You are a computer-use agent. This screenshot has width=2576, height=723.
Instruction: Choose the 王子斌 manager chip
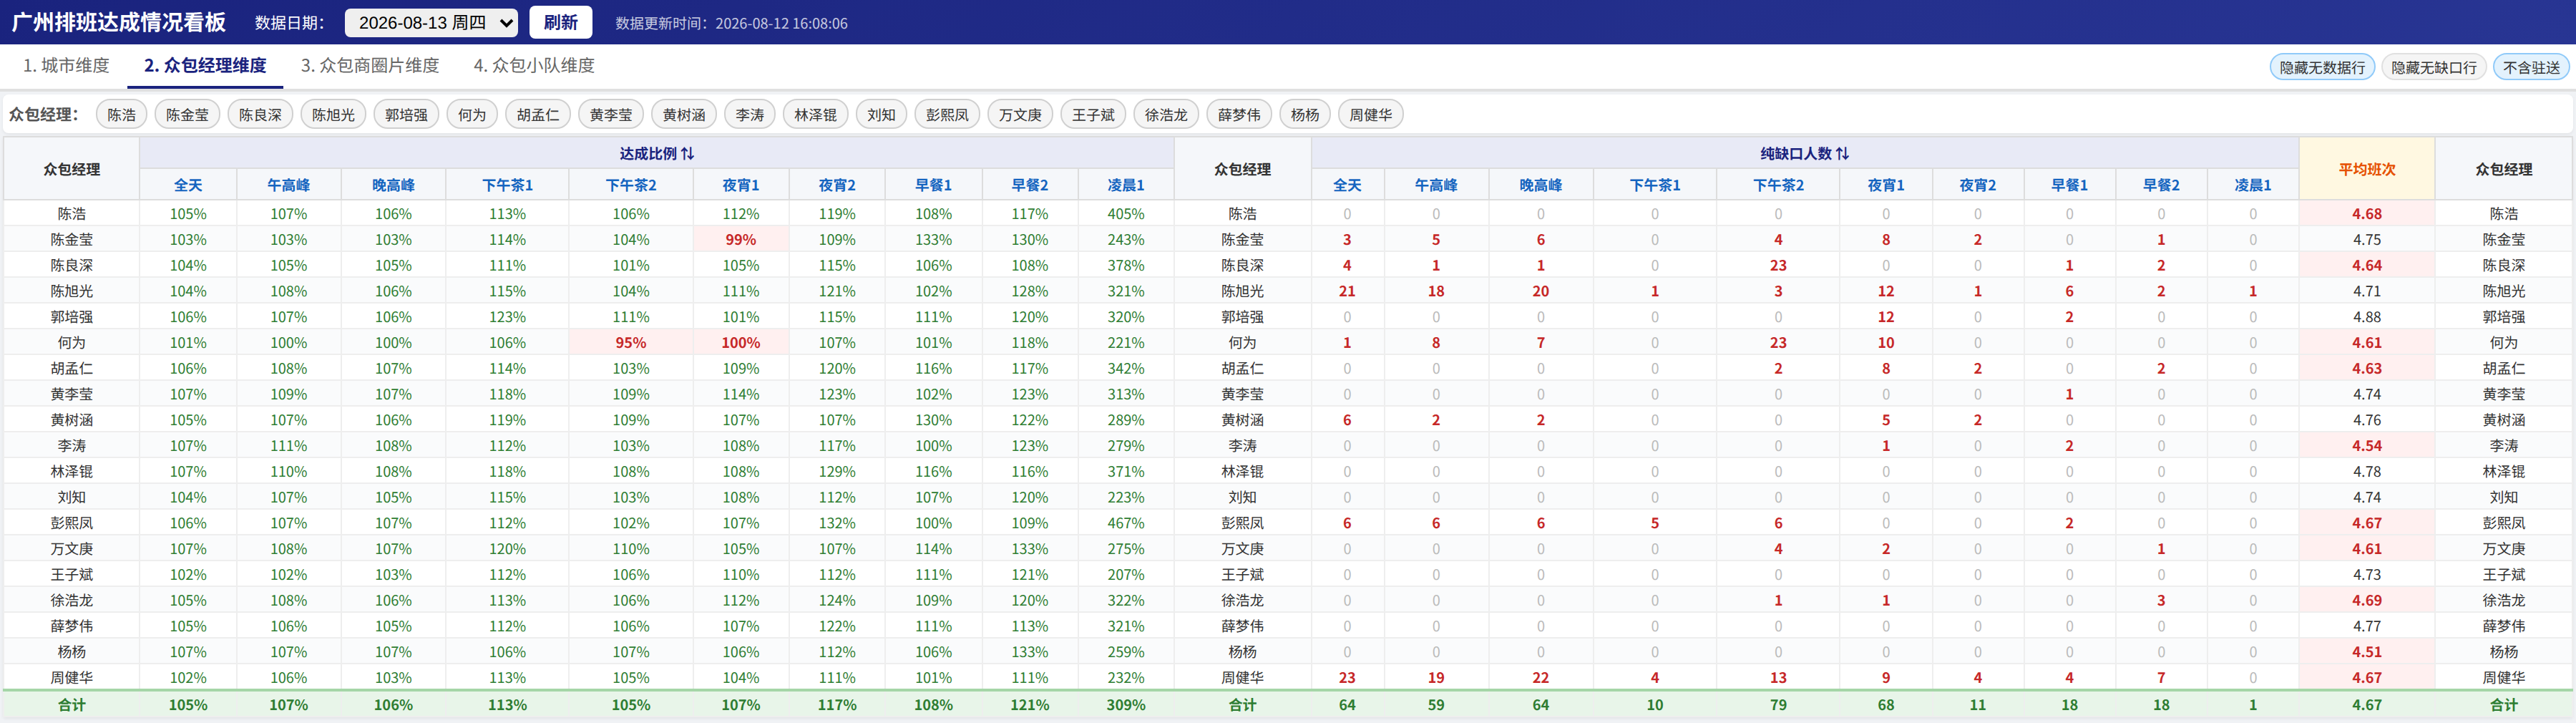pyautogui.click(x=1093, y=114)
